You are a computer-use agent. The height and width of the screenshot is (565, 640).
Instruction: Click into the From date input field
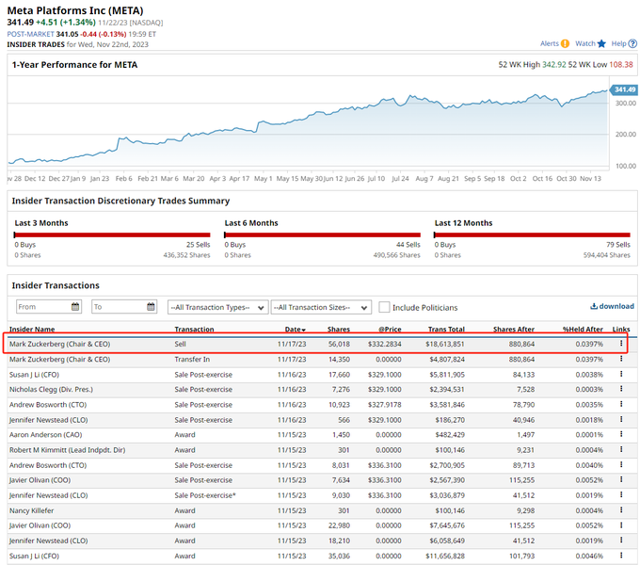(x=42, y=307)
